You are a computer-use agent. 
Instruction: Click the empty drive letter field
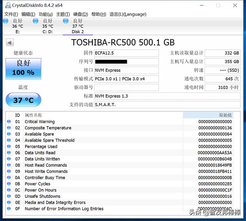point(126,87)
